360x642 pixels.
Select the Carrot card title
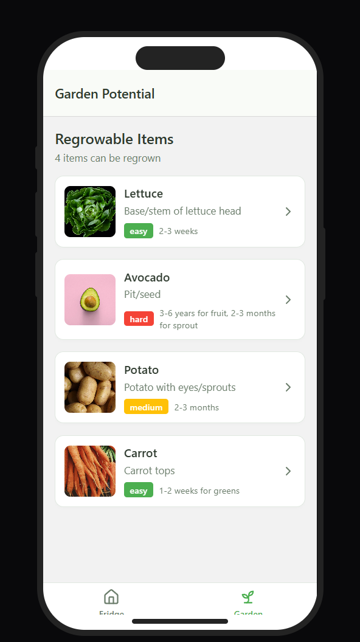[x=140, y=454]
